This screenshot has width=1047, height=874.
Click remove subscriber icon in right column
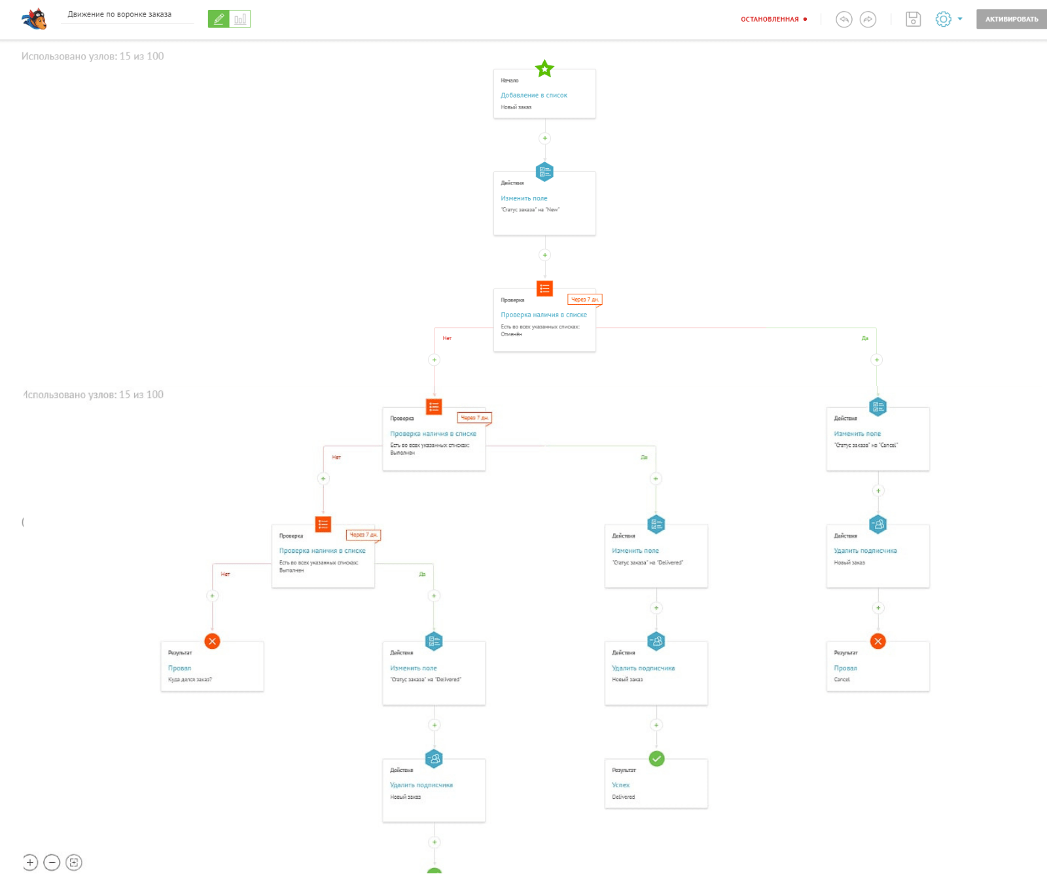[x=878, y=524]
